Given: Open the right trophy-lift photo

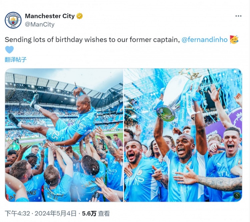Looking at the screenshot, I should point(183,135).
